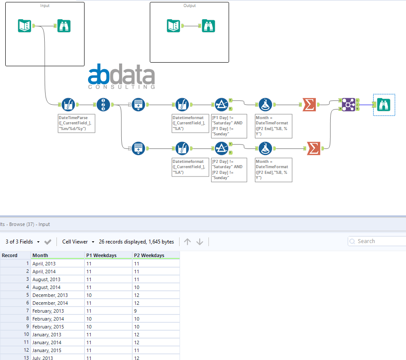Click the lower Datetimeformat annotation
Screen dimensions: 406x360
(191, 167)
